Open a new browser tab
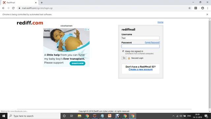The height and width of the screenshot is (119, 211). [42, 3]
